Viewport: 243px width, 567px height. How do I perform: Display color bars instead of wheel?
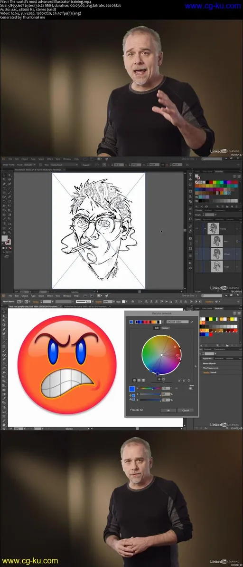click(143, 380)
